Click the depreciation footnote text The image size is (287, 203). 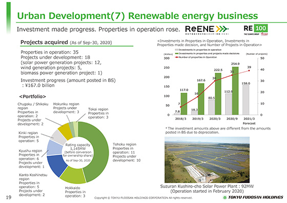(218, 130)
